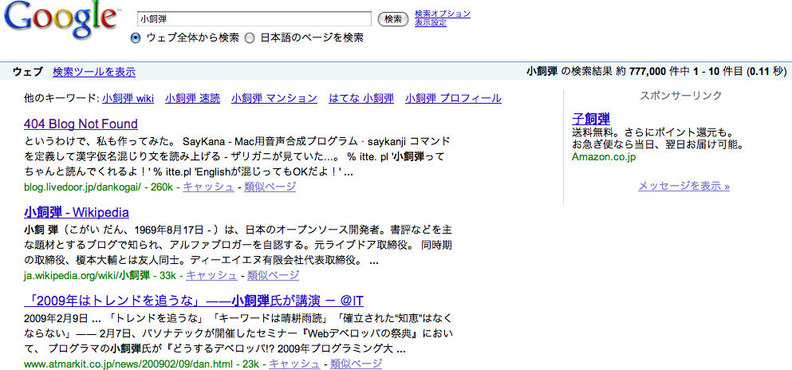This screenshot has height=370, width=792.
Task: Open 表示設定 preferences link
Action: (431, 22)
